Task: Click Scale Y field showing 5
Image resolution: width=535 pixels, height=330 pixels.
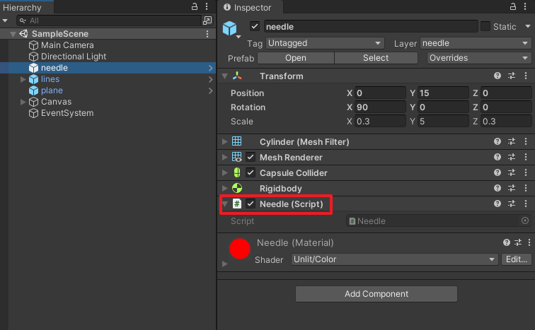Action: (x=442, y=122)
